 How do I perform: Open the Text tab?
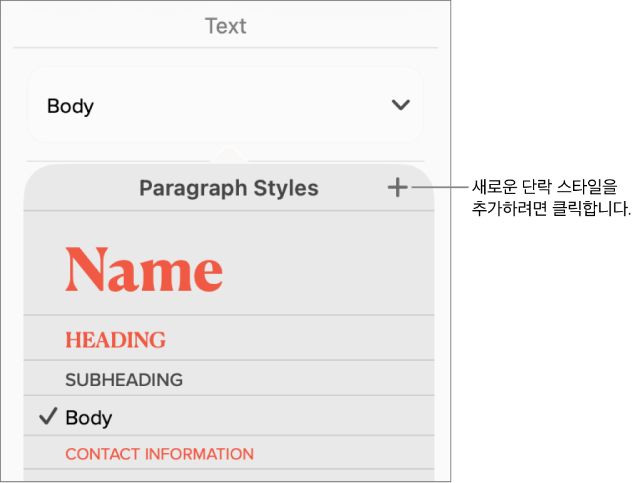[225, 26]
